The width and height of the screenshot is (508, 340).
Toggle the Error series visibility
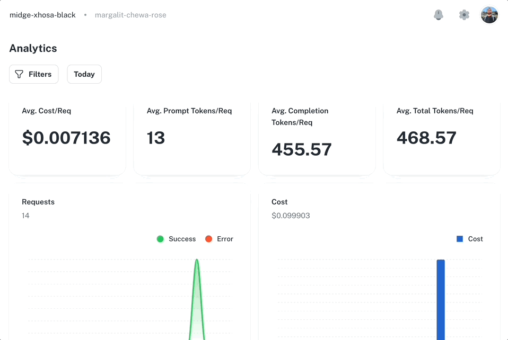[219, 239]
